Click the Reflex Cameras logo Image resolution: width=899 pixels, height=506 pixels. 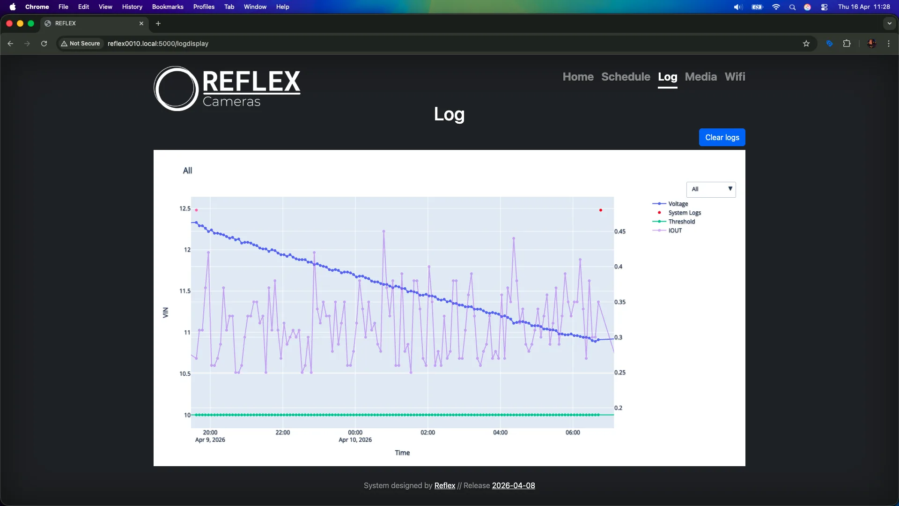click(x=228, y=89)
